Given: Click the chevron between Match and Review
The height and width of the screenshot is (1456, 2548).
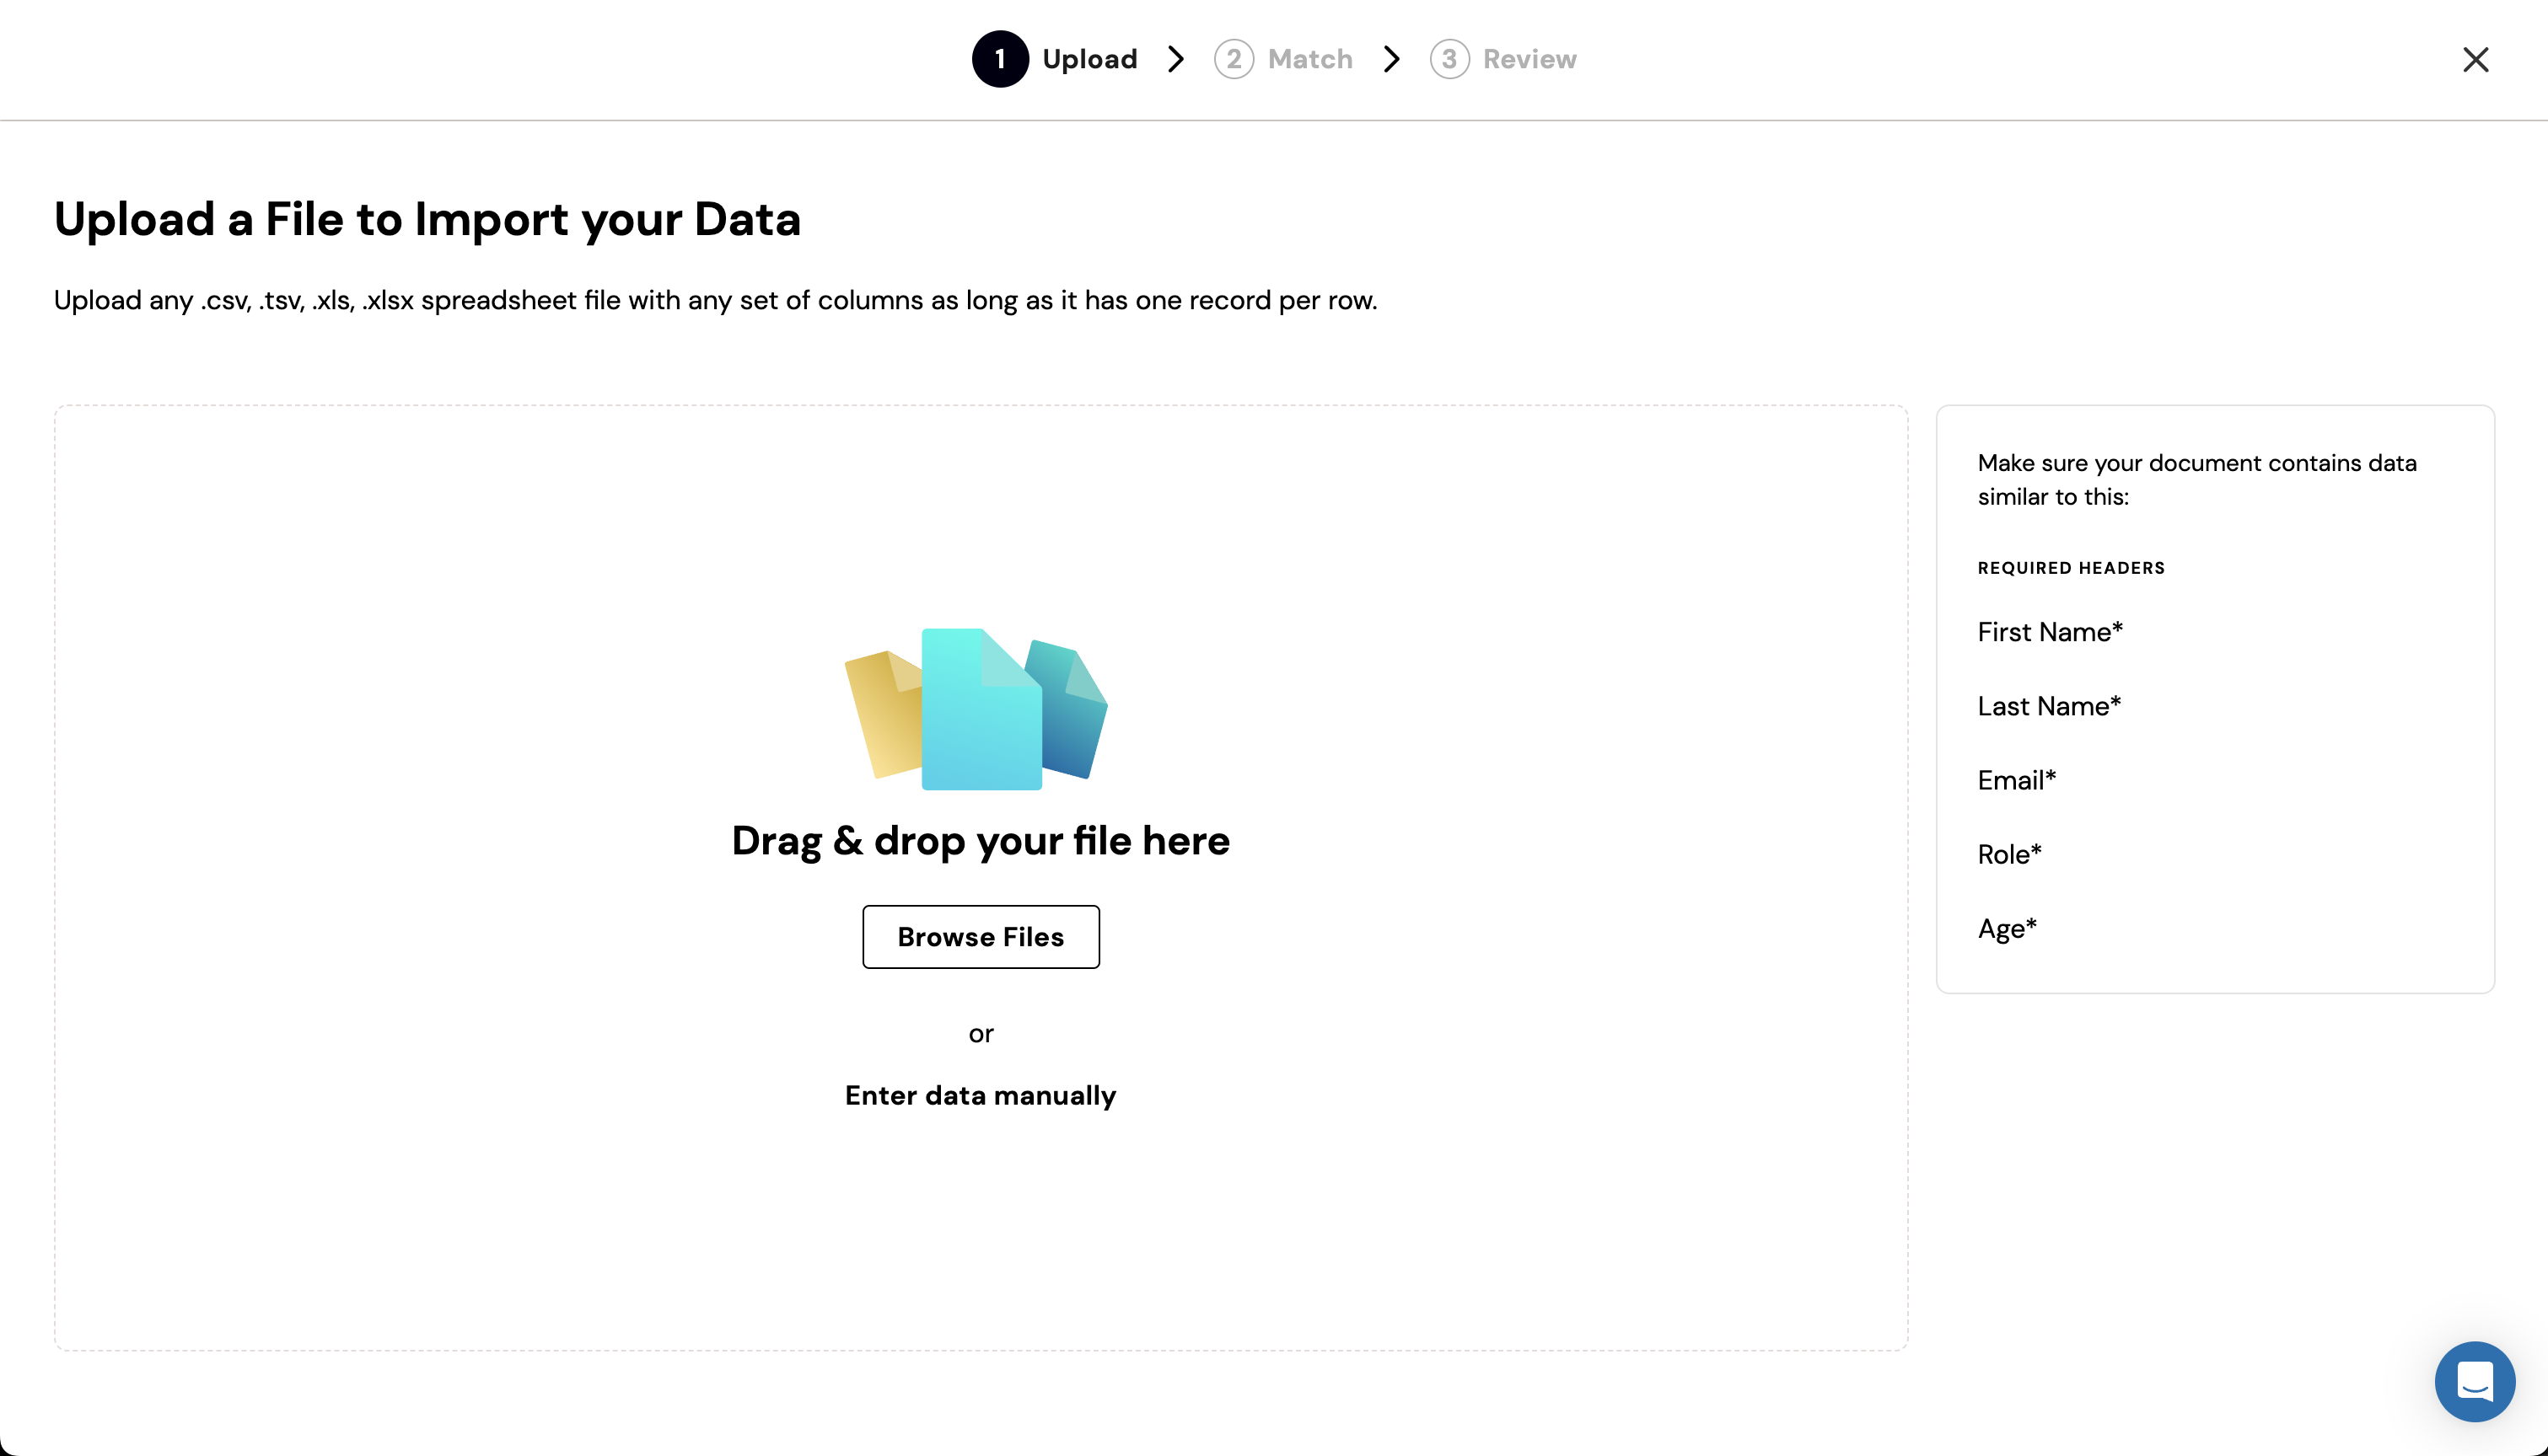Looking at the screenshot, I should pyautogui.click(x=1390, y=59).
